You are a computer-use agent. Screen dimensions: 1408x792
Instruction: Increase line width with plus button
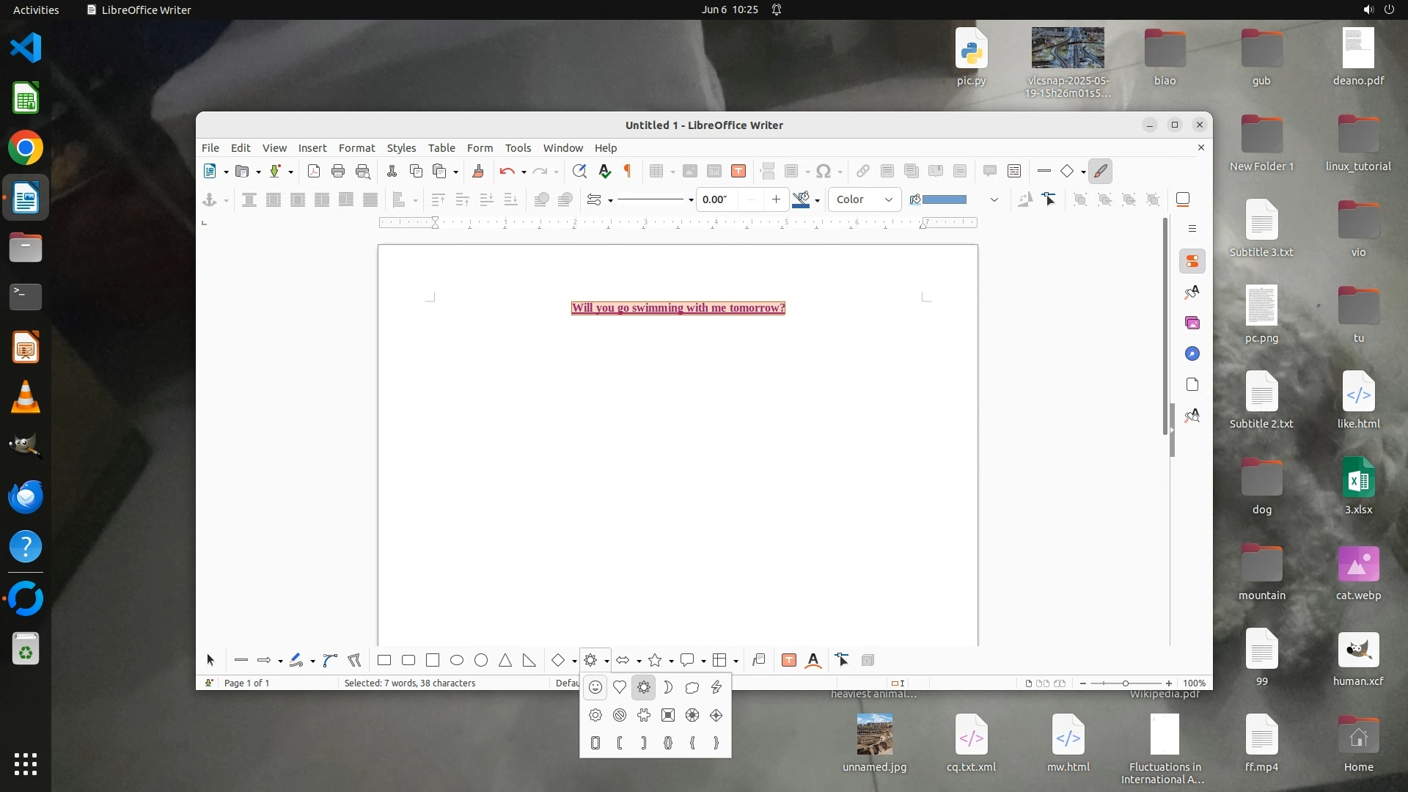[x=776, y=199]
